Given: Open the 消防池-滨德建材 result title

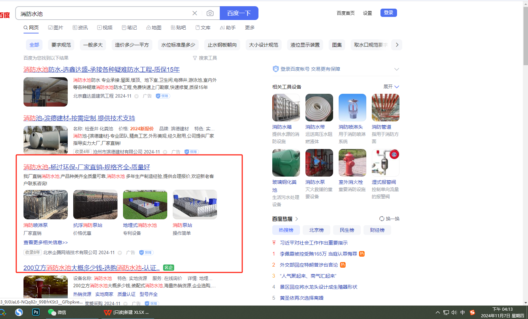Looking at the screenshot, I should click(79, 118).
